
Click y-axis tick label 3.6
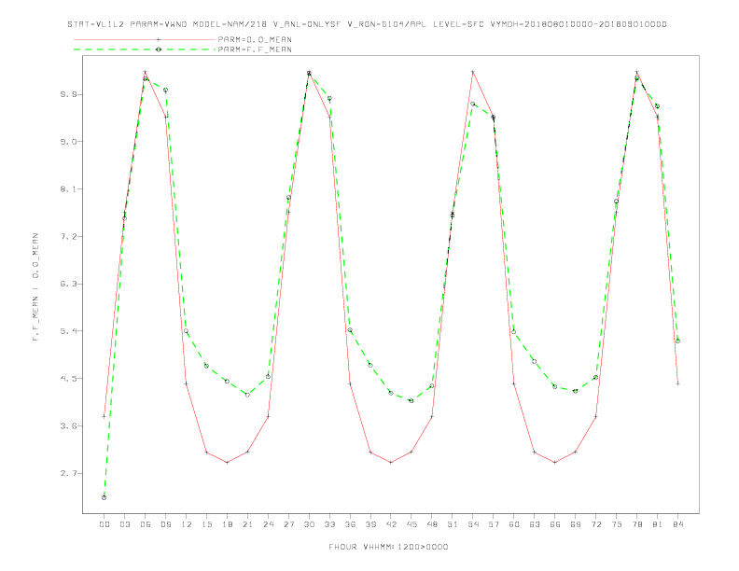[x=68, y=425]
